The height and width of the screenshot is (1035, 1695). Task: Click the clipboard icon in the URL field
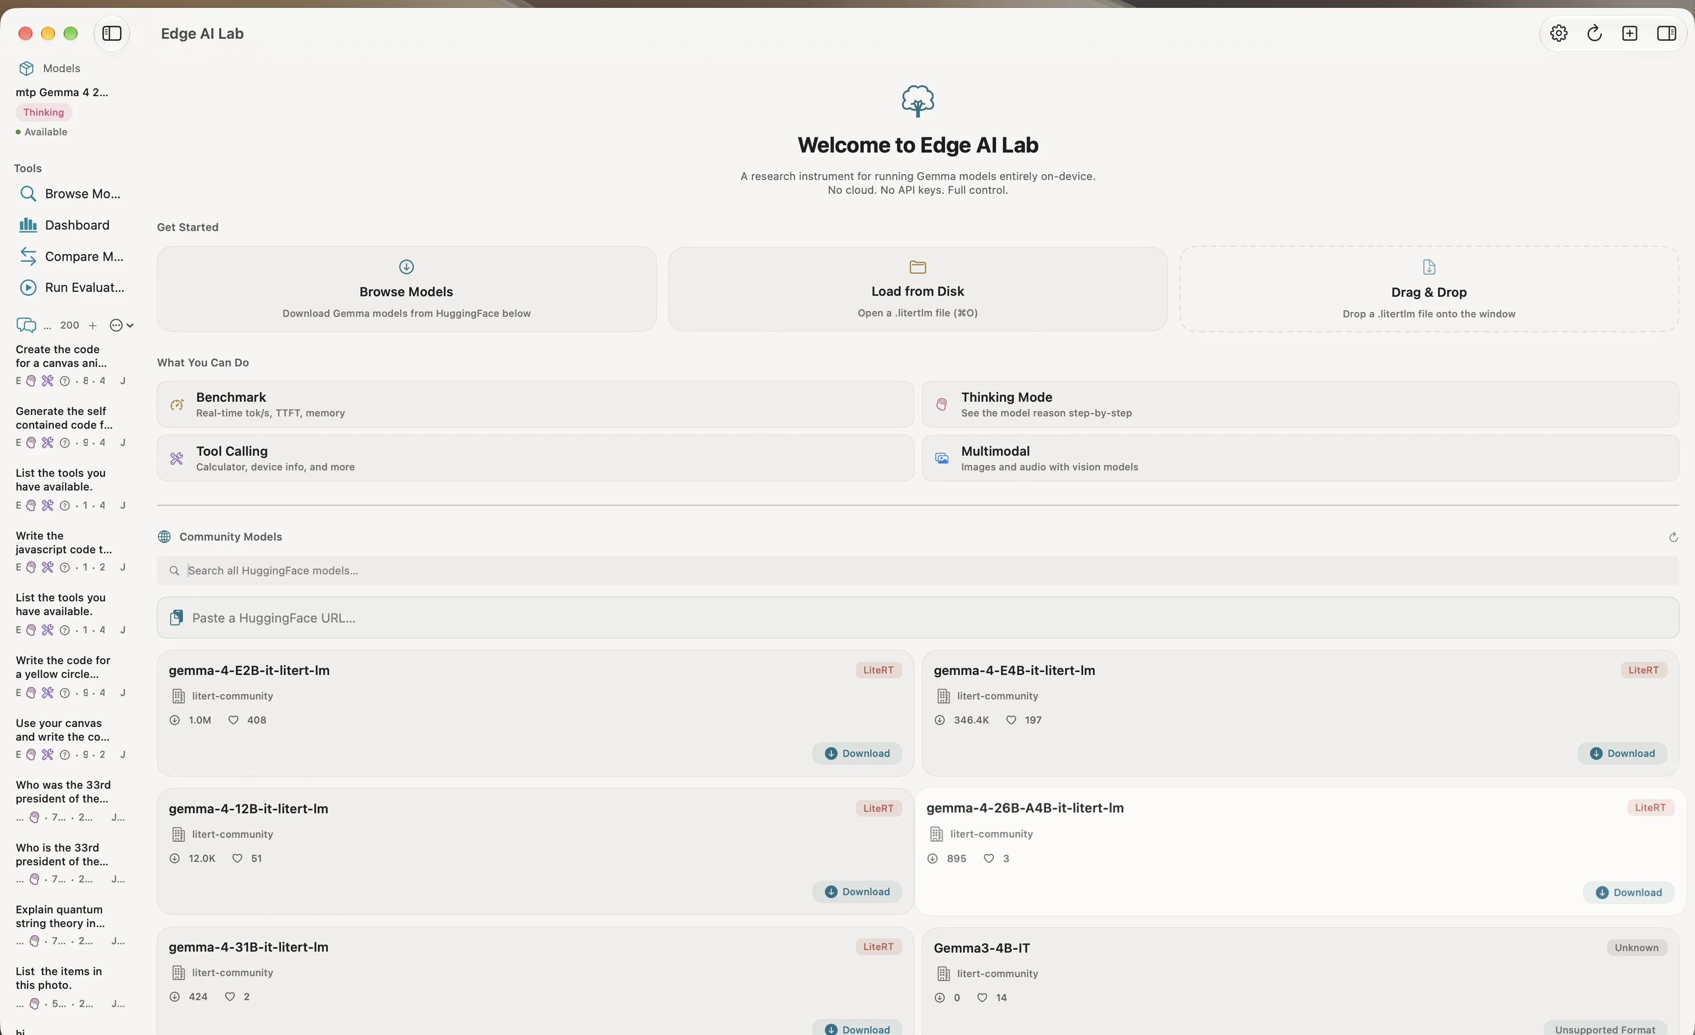click(x=177, y=617)
